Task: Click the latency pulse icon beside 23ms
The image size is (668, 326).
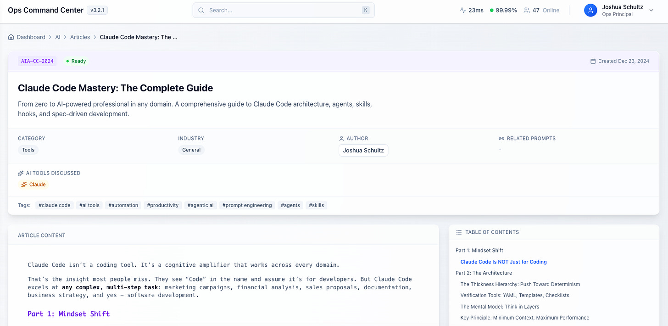Action: [463, 10]
